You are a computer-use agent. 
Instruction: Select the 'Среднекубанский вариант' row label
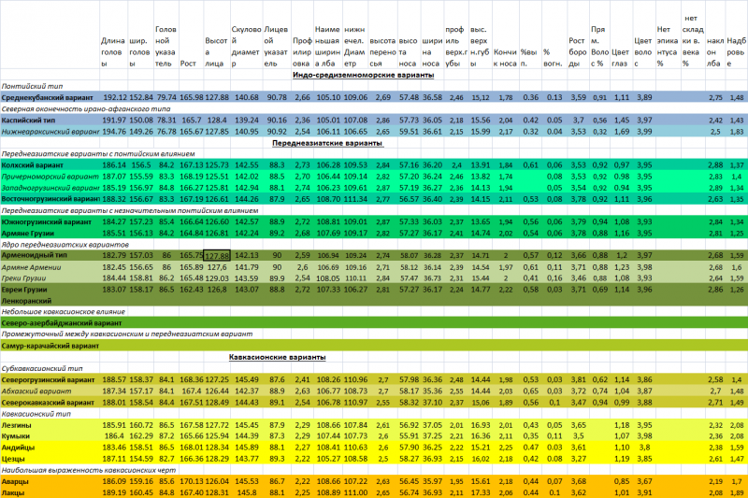(48, 98)
